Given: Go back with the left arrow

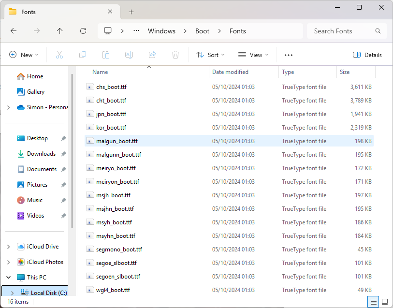Looking at the screenshot, I should pos(14,31).
